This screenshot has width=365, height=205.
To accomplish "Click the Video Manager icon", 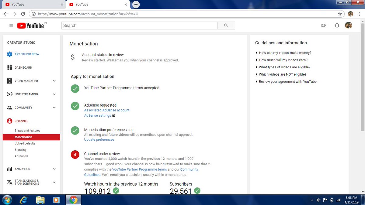I will click(9, 81).
